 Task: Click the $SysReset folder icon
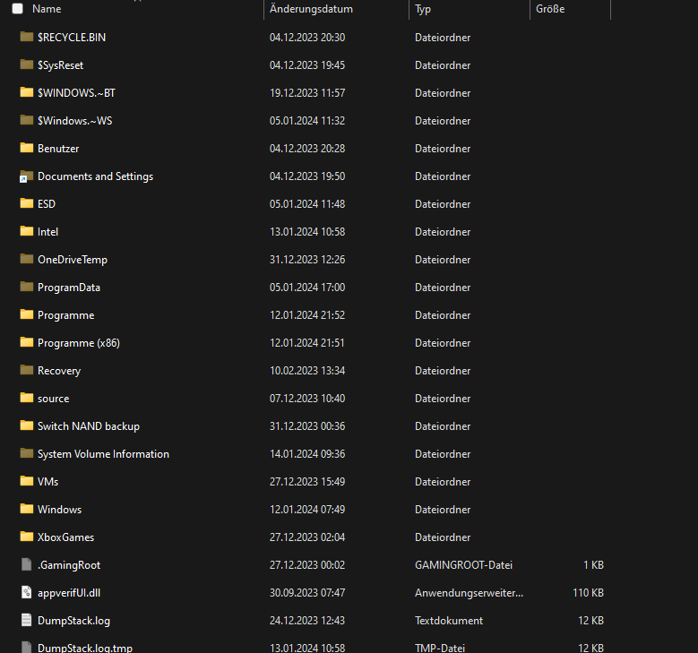[27, 64]
